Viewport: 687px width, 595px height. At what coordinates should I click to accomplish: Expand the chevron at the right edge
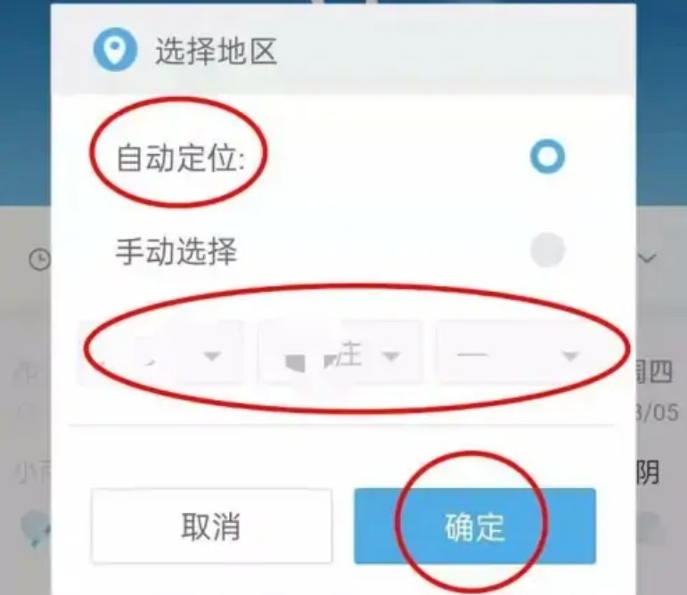647,258
